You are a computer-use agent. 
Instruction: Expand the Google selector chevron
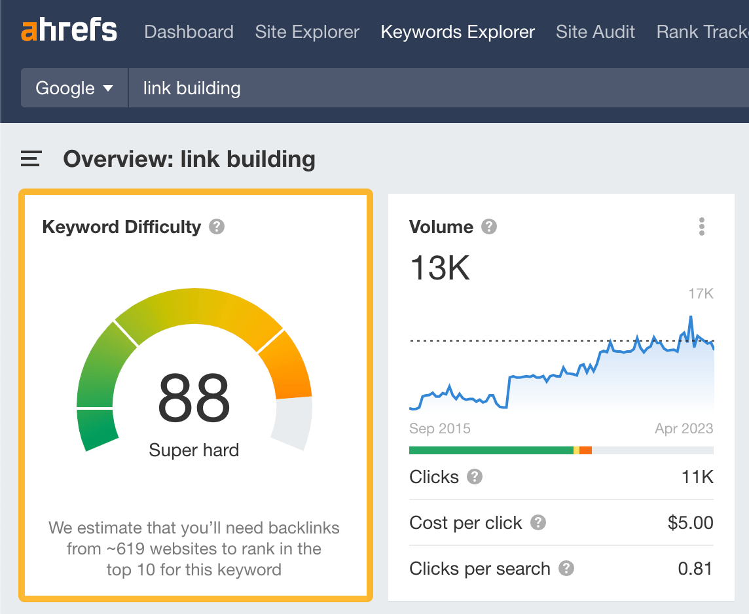pyautogui.click(x=109, y=88)
